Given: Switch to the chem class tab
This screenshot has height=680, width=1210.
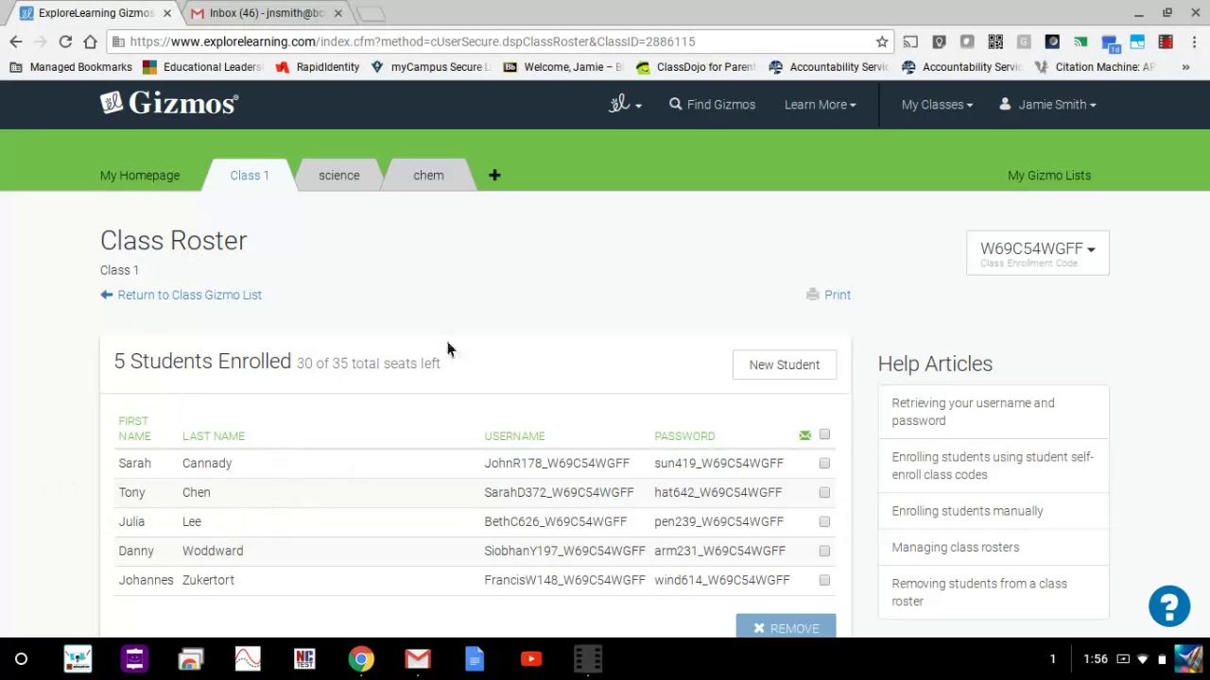Looking at the screenshot, I should tap(428, 176).
